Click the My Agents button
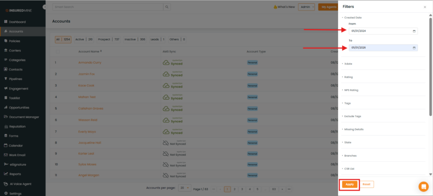The height and width of the screenshot is (196, 433). (328, 7)
